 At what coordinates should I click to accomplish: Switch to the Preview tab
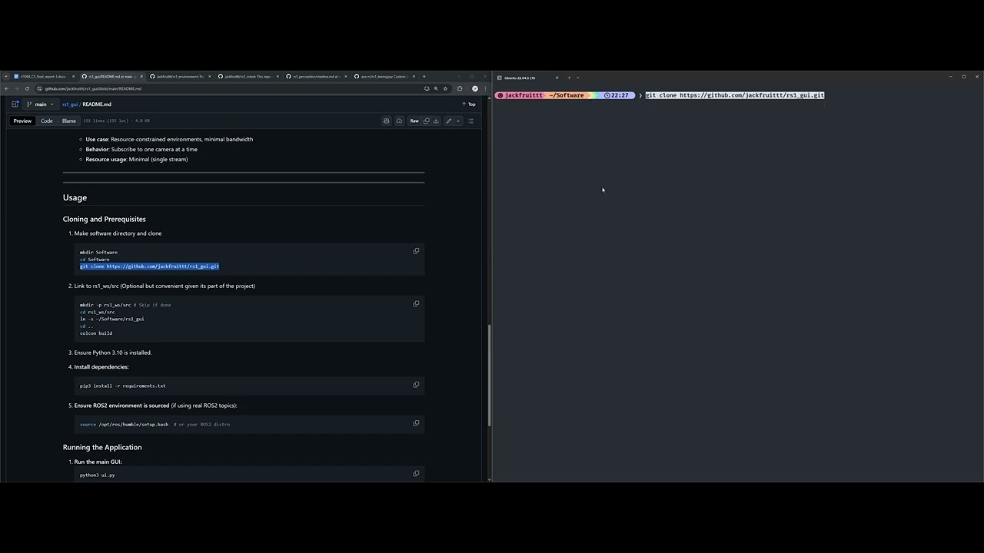tap(22, 121)
